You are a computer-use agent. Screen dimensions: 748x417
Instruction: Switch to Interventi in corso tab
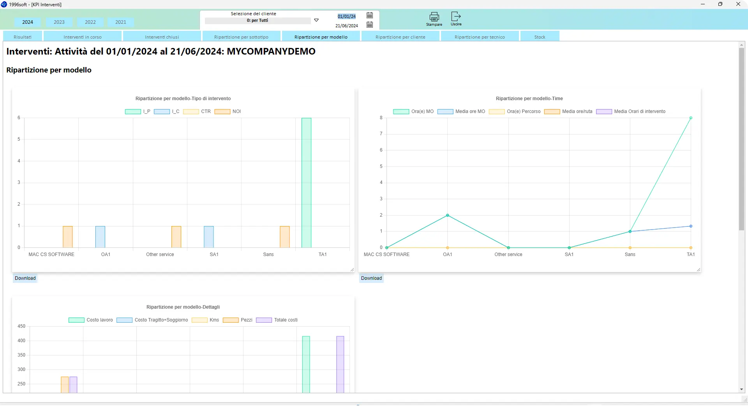[83, 37]
